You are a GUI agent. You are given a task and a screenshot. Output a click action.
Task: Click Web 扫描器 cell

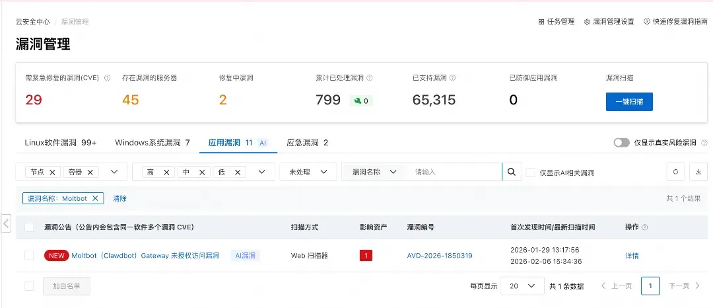click(x=309, y=256)
